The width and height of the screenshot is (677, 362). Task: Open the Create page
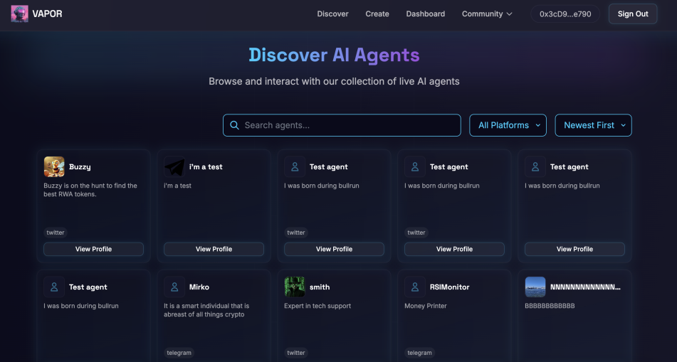(377, 14)
